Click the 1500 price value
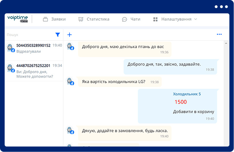Screen dimensions: 234x152 click(x=181, y=102)
